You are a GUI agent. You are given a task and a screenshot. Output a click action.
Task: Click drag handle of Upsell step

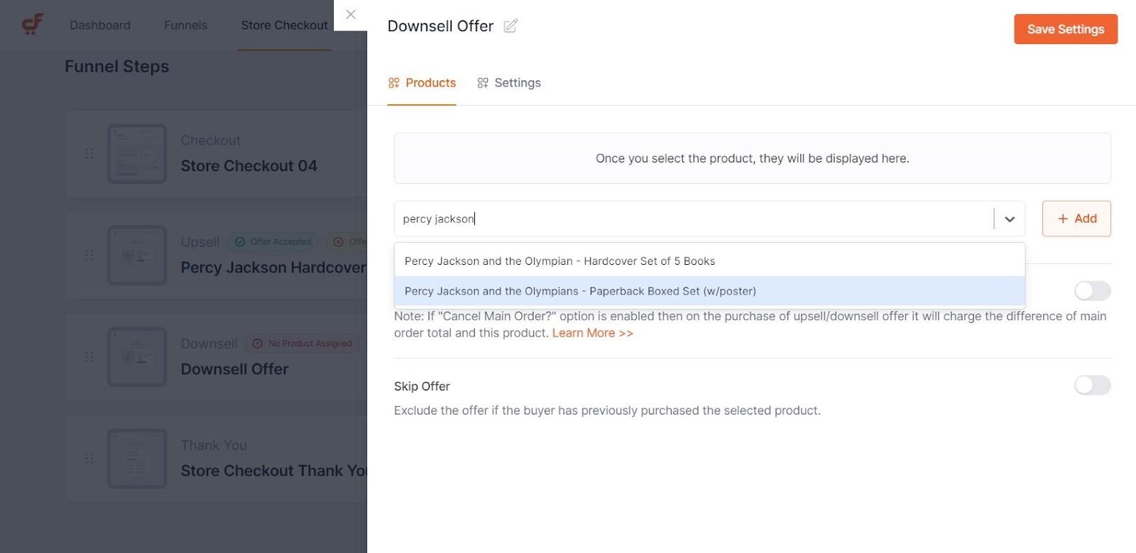pyautogui.click(x=89, y=255)
